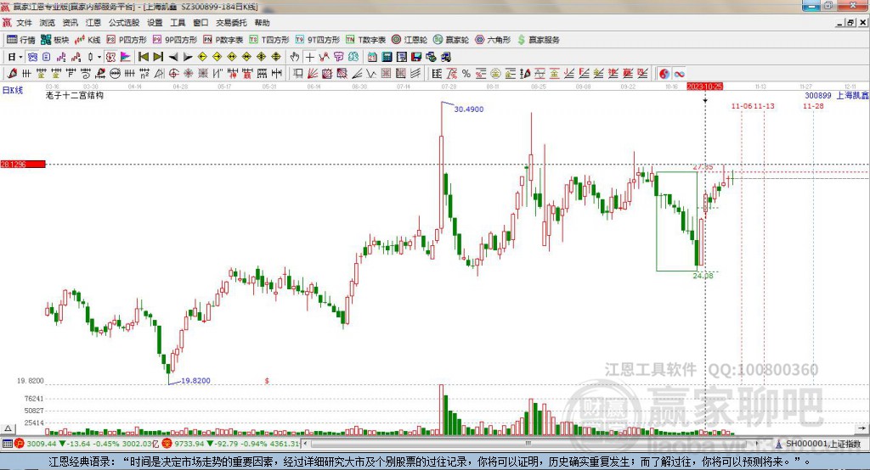Open the 板块 sector view
Image resolution: width=870 pixels, height=470 pixels.
[54, 40]
